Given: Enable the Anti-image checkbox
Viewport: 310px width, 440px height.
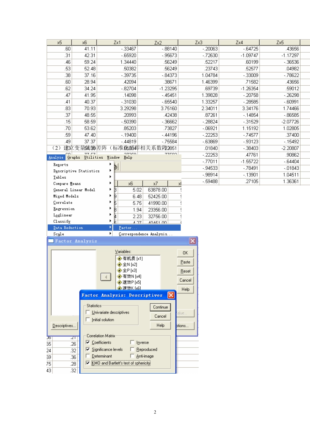Looking at the screenshot, I should click(132, 356).
